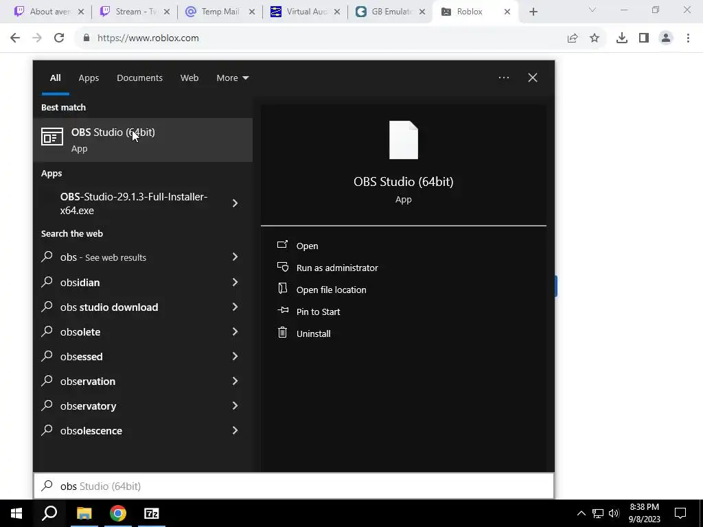Pin OBS Studio to Start
Viewport: 703px width, 527px height.
click(x=318, y=312)
